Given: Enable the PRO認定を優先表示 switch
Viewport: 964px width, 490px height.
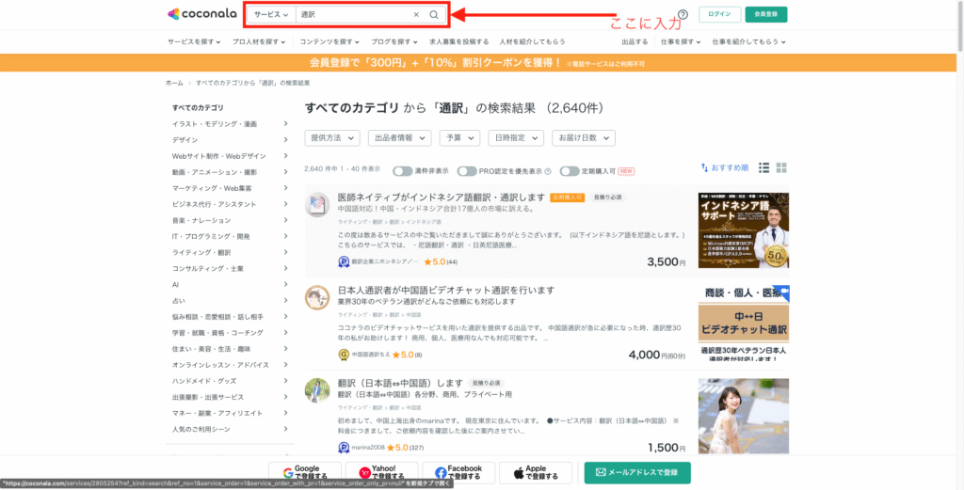Looking at the screenshot, I should tap(467, 171).
